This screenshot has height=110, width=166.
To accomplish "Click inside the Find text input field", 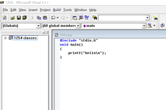I will point(122,18).
